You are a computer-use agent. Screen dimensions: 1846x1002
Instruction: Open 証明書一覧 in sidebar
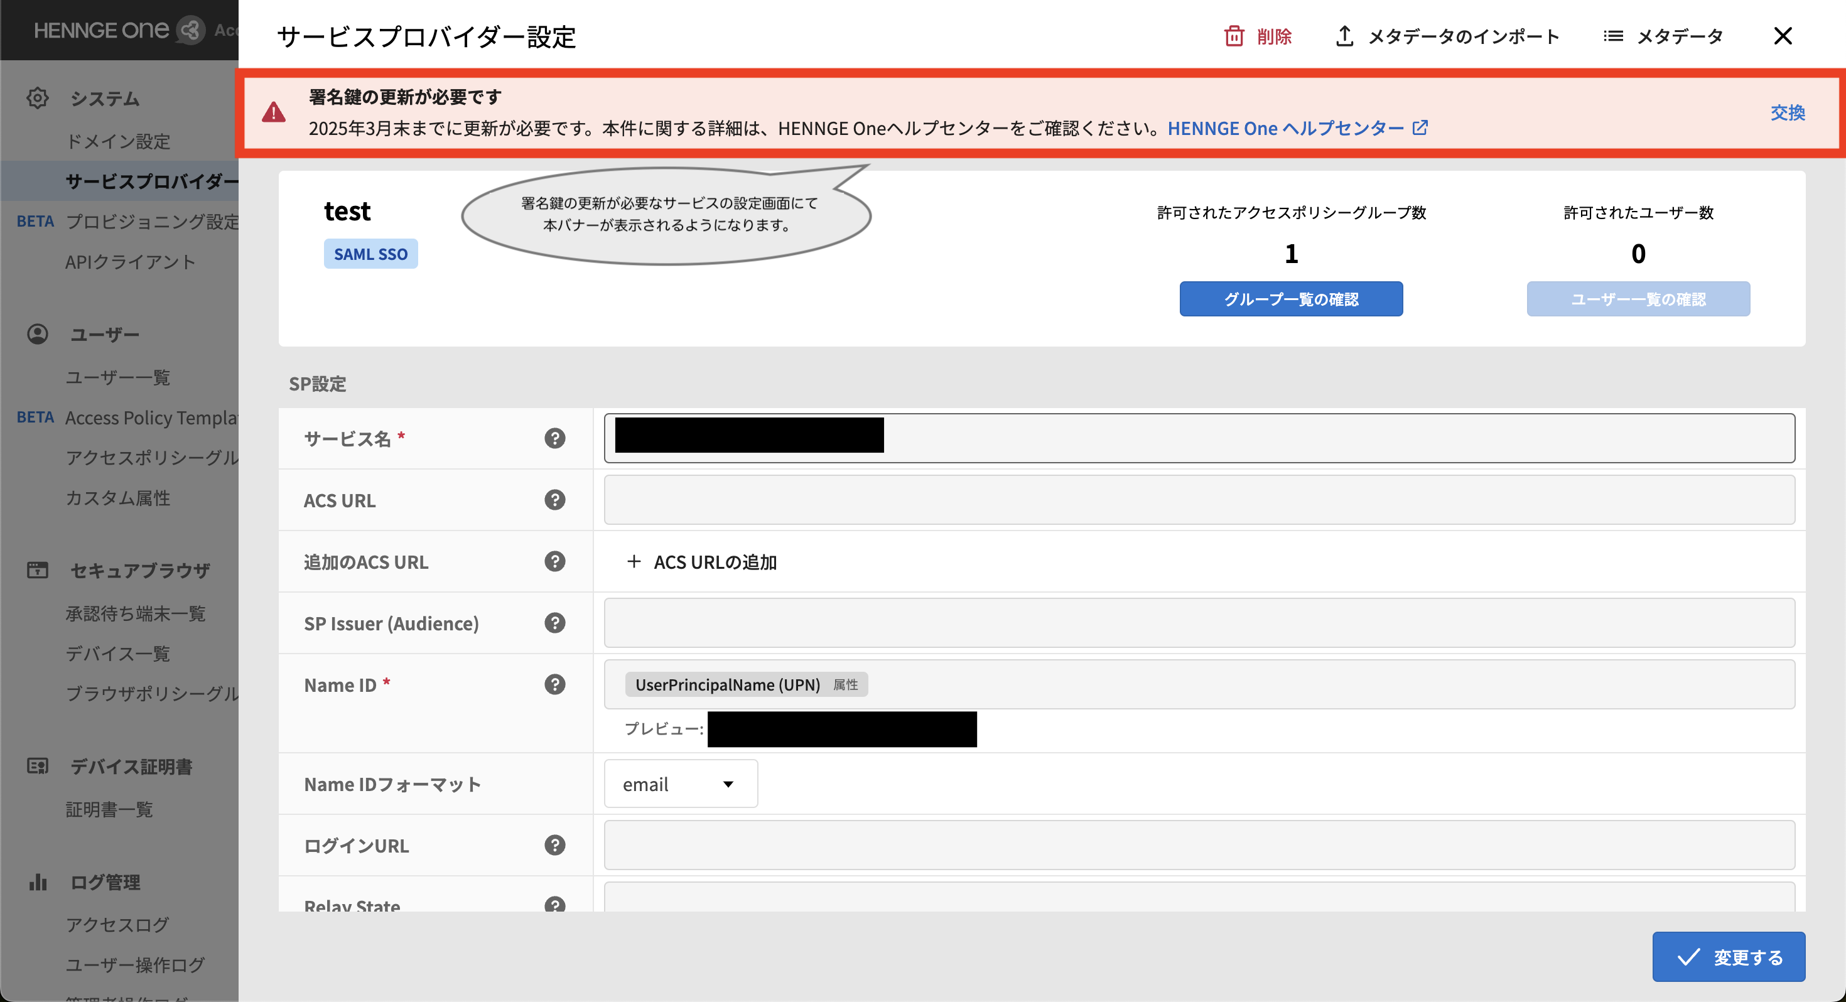109,809
